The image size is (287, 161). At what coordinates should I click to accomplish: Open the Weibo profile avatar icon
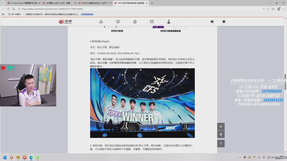point(169,21)
